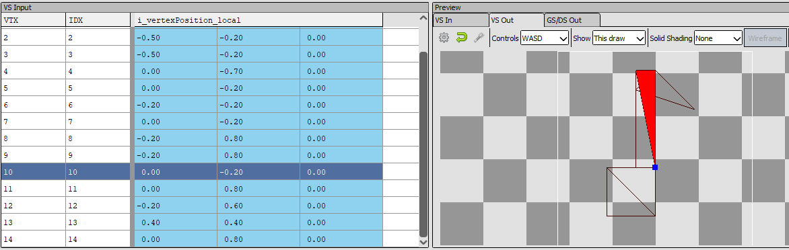Select the row with VTX 9
789x250 pixels.
coord(192,155)
